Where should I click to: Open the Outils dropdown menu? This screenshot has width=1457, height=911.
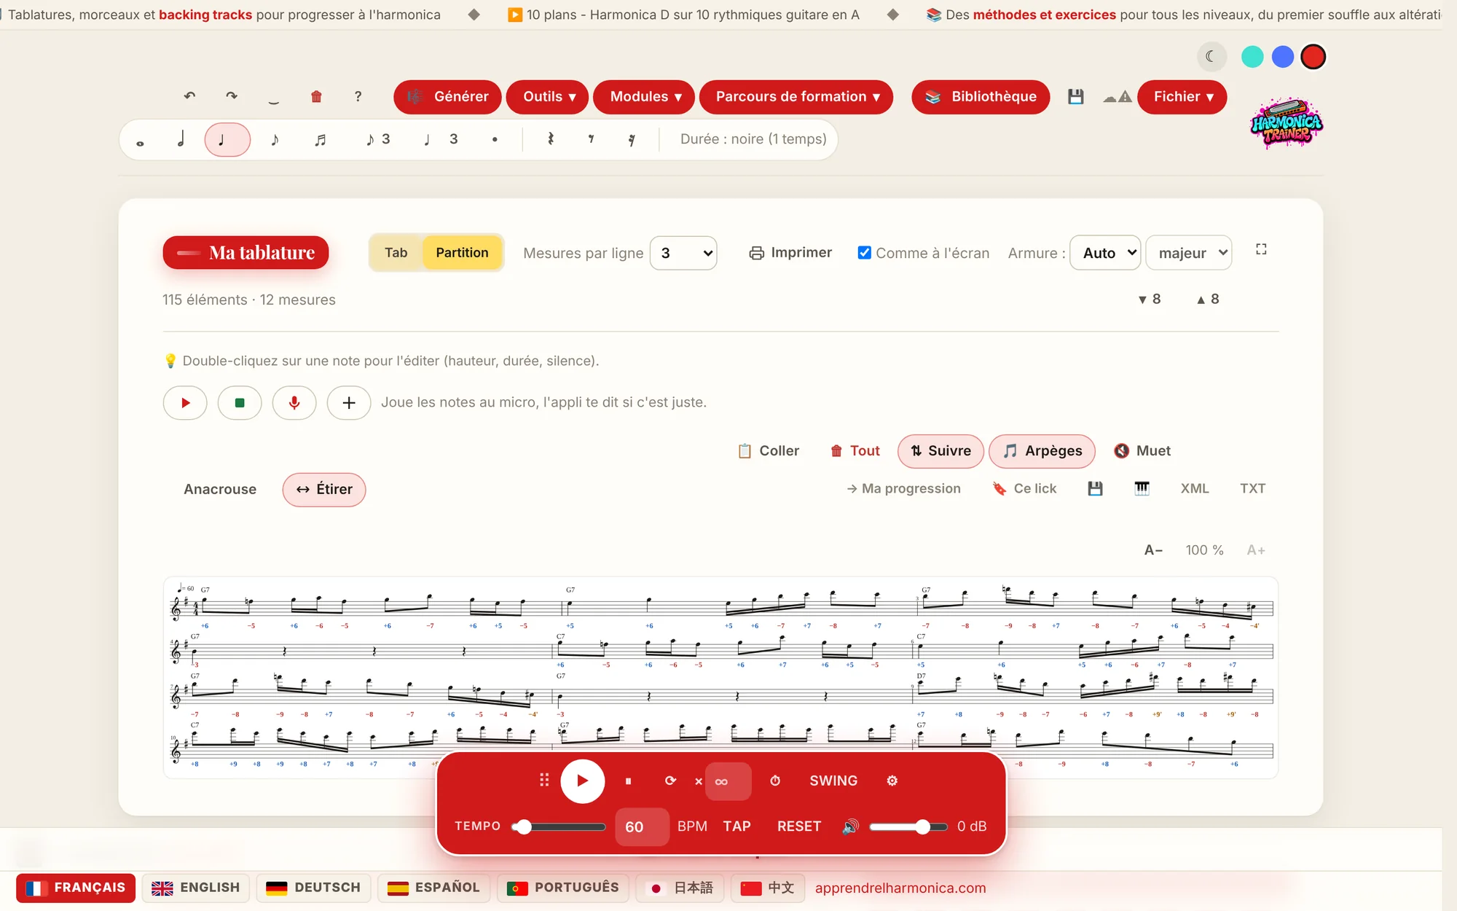click(547, 97)
